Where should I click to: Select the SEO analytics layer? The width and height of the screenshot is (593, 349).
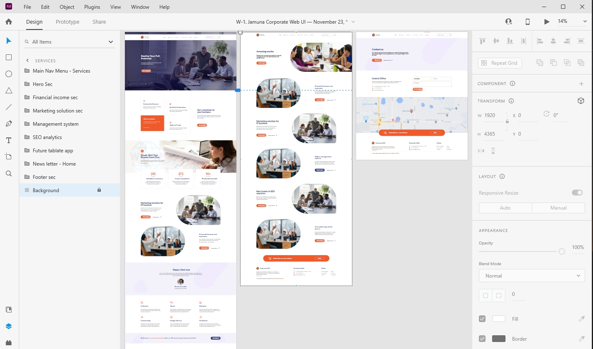pyautogui.click(x=70, y=137)
